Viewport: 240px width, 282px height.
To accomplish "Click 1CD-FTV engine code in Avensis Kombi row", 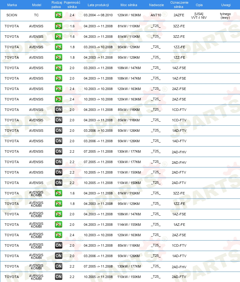I will pos(179,245).
